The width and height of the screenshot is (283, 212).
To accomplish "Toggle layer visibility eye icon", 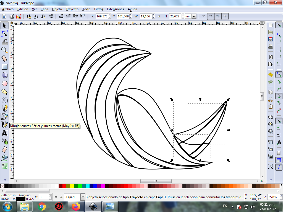I will coord(56,197).
